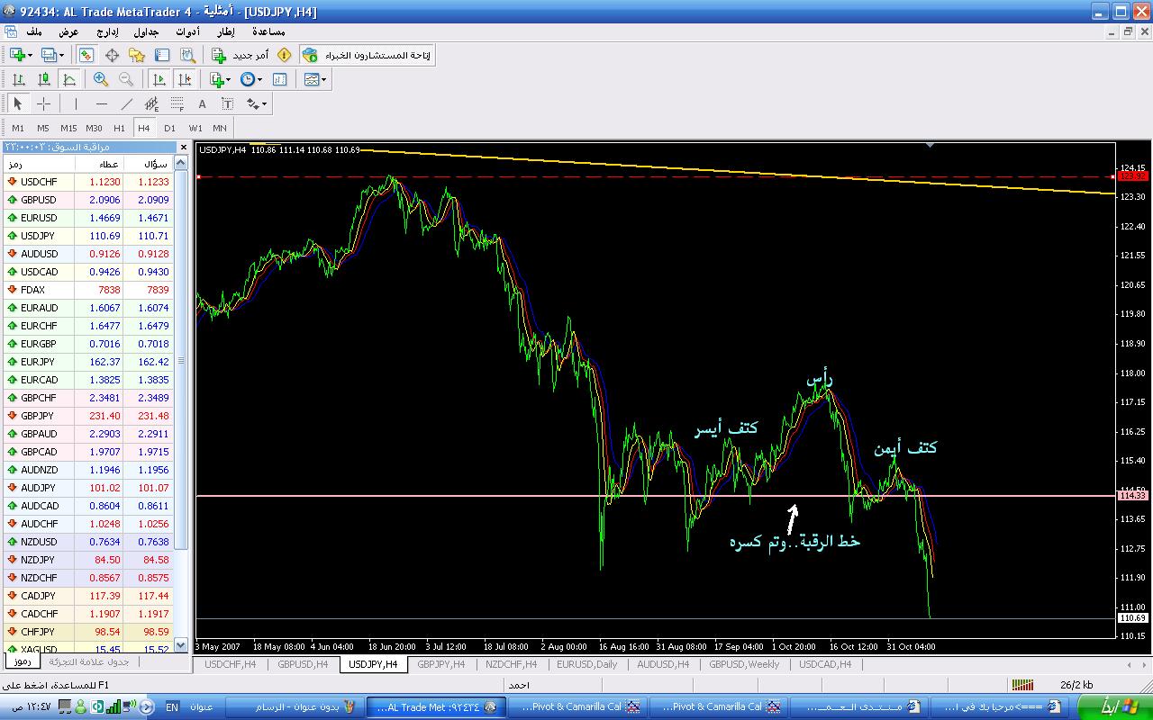Choose the text label 'A' tool
This screenshot has height=720, width=1153.
202,103
